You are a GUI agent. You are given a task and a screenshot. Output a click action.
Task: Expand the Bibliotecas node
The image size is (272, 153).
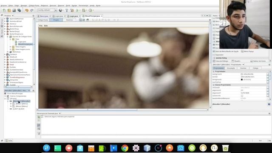pos(8,52)
